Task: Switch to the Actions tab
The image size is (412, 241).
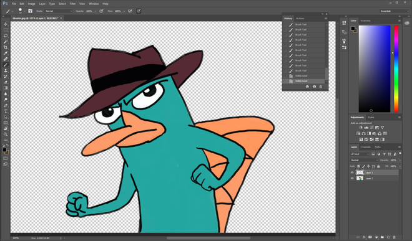Action: tap(300, 18)
